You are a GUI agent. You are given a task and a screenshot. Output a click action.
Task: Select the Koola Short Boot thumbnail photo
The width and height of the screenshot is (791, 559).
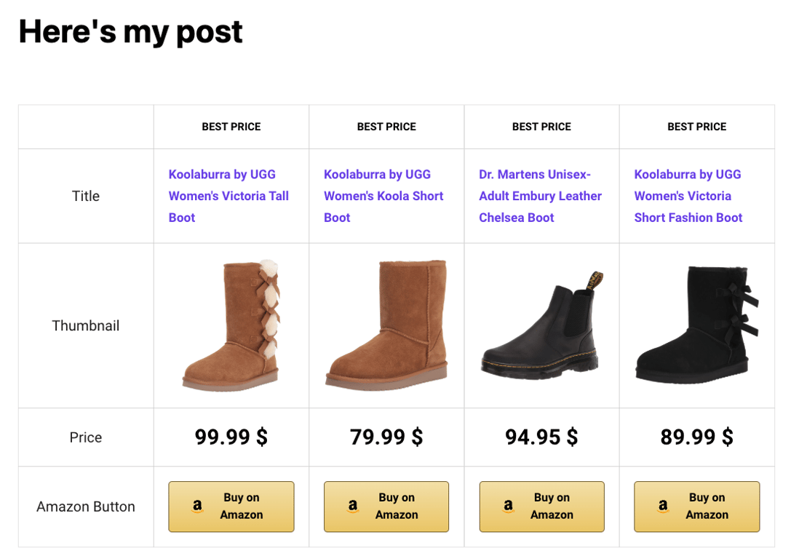click(x=386, y=325)
